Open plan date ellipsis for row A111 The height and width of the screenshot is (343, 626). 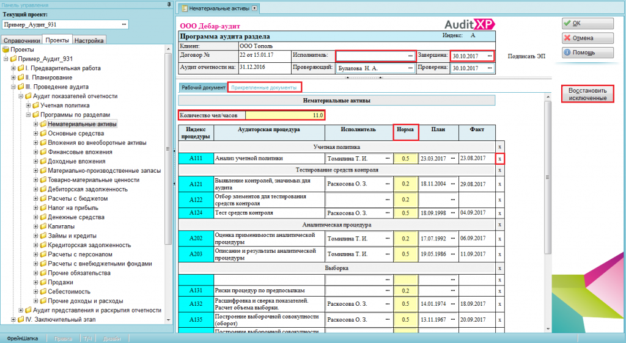pos(453,159)
